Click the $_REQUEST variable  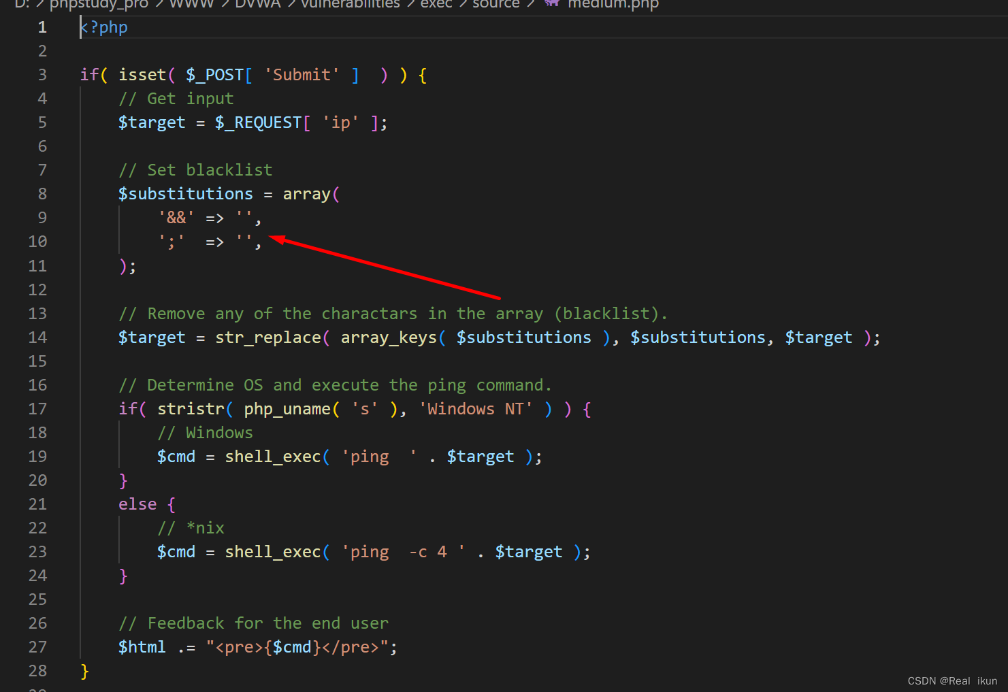pyautogui.click(x=258, y=122)
